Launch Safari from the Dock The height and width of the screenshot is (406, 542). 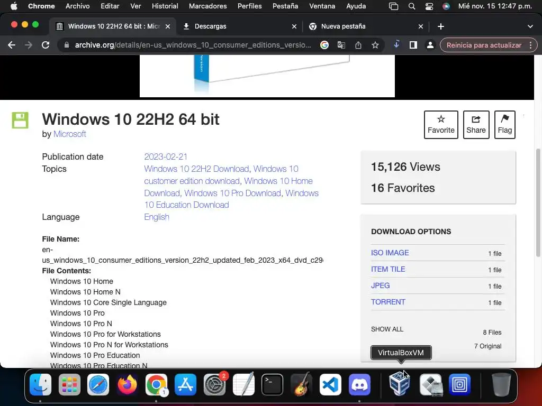[x=98, y=385]
